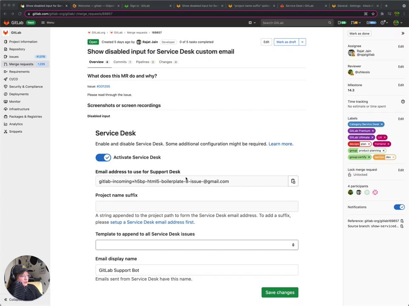Expand the Mark as draft dropdown arrow

click(x=302, y=42)
